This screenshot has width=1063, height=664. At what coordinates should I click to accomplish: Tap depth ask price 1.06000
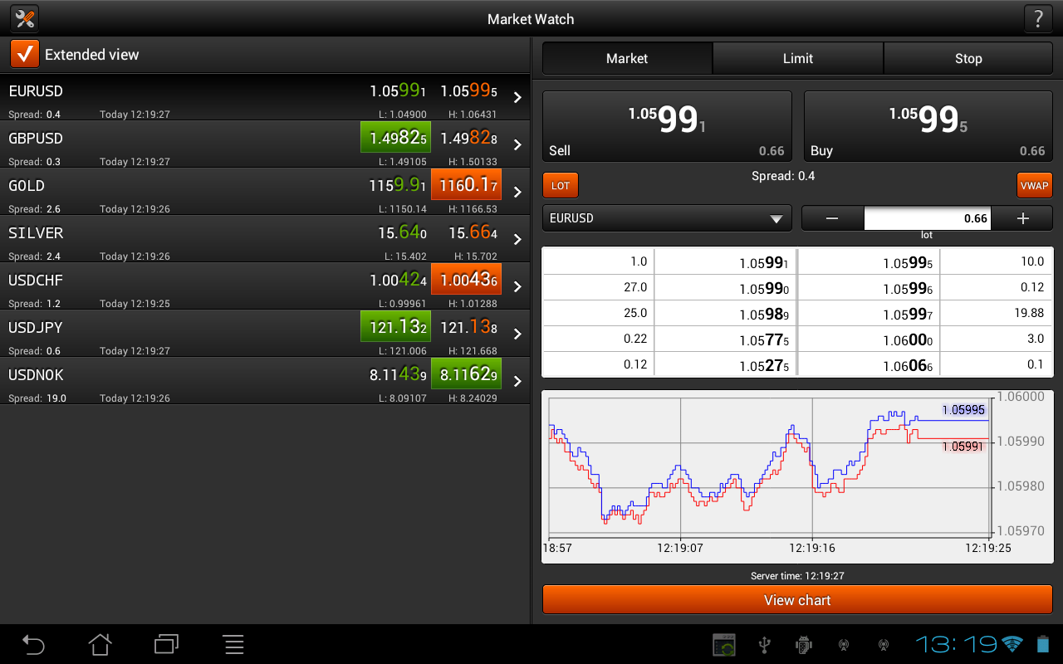coord(908,340)
